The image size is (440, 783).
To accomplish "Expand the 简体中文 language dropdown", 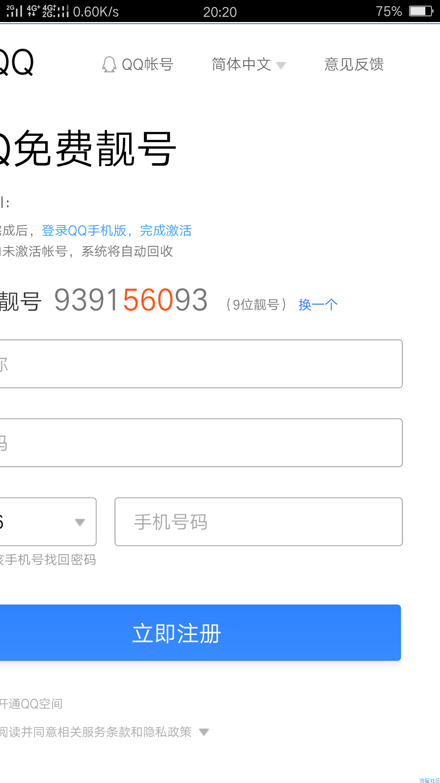I will pos(249,64).
